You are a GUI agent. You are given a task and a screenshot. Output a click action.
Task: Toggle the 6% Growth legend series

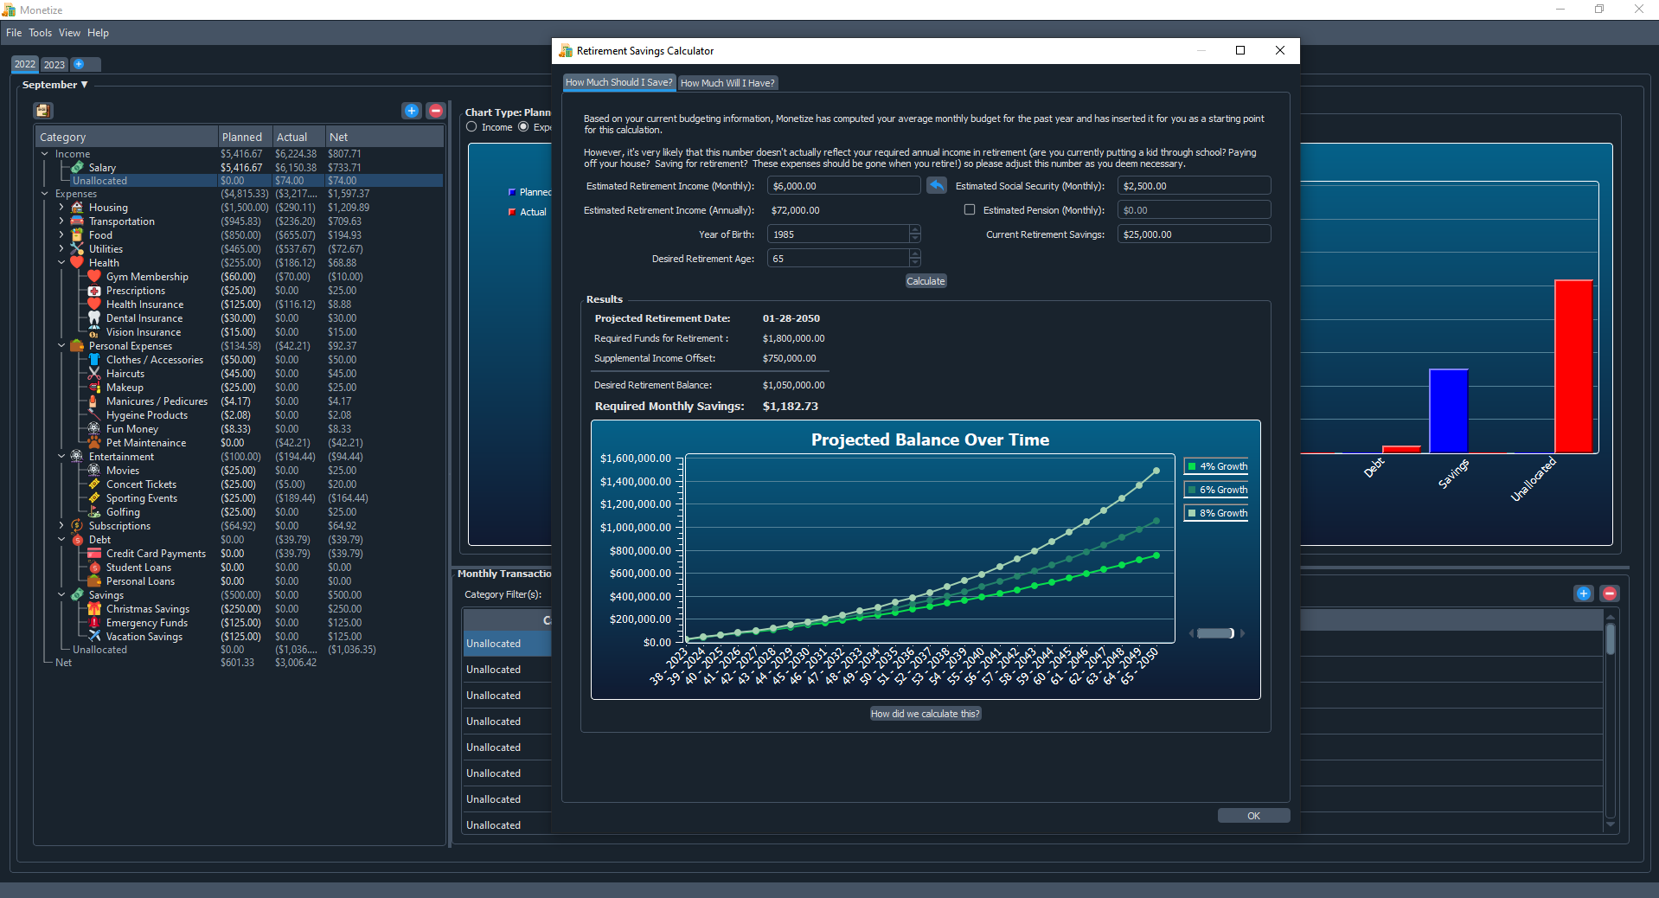pos(1216,490)
